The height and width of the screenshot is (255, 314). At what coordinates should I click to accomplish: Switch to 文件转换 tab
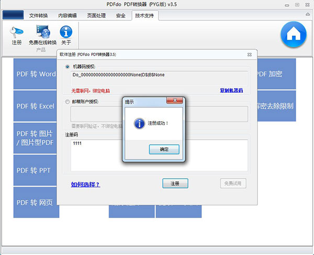click(38, 15)
